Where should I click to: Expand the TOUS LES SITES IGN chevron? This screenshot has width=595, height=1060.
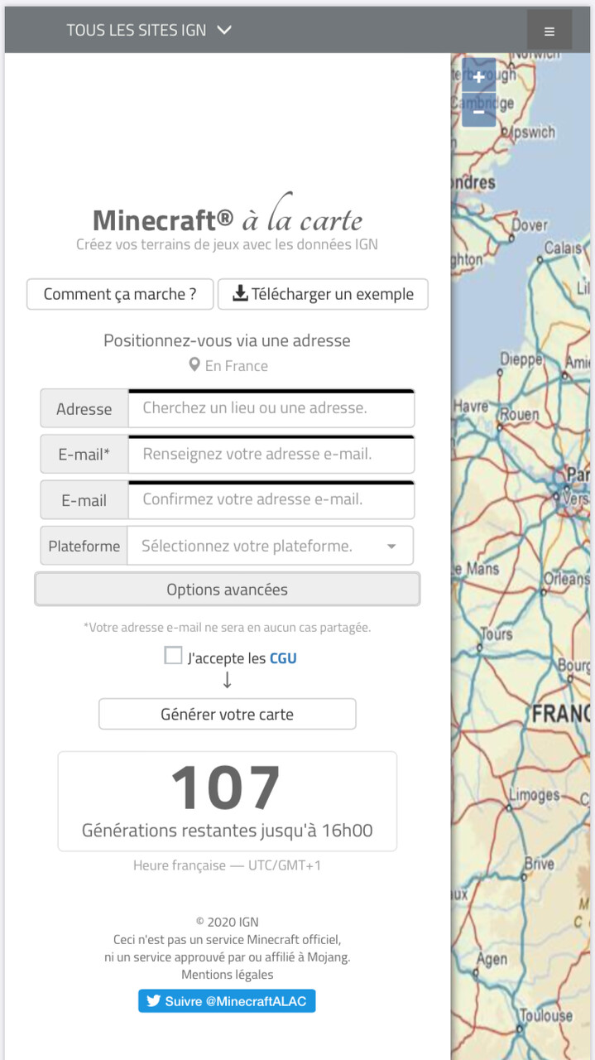(224, 30)
